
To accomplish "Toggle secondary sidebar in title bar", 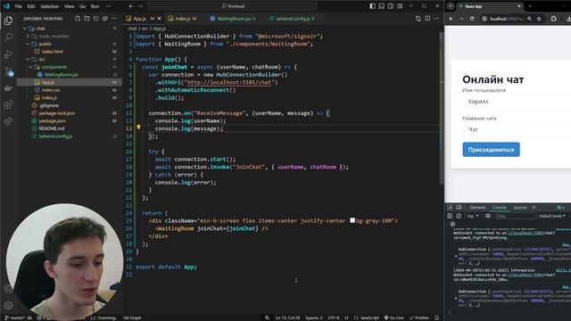I will (391, 6).
